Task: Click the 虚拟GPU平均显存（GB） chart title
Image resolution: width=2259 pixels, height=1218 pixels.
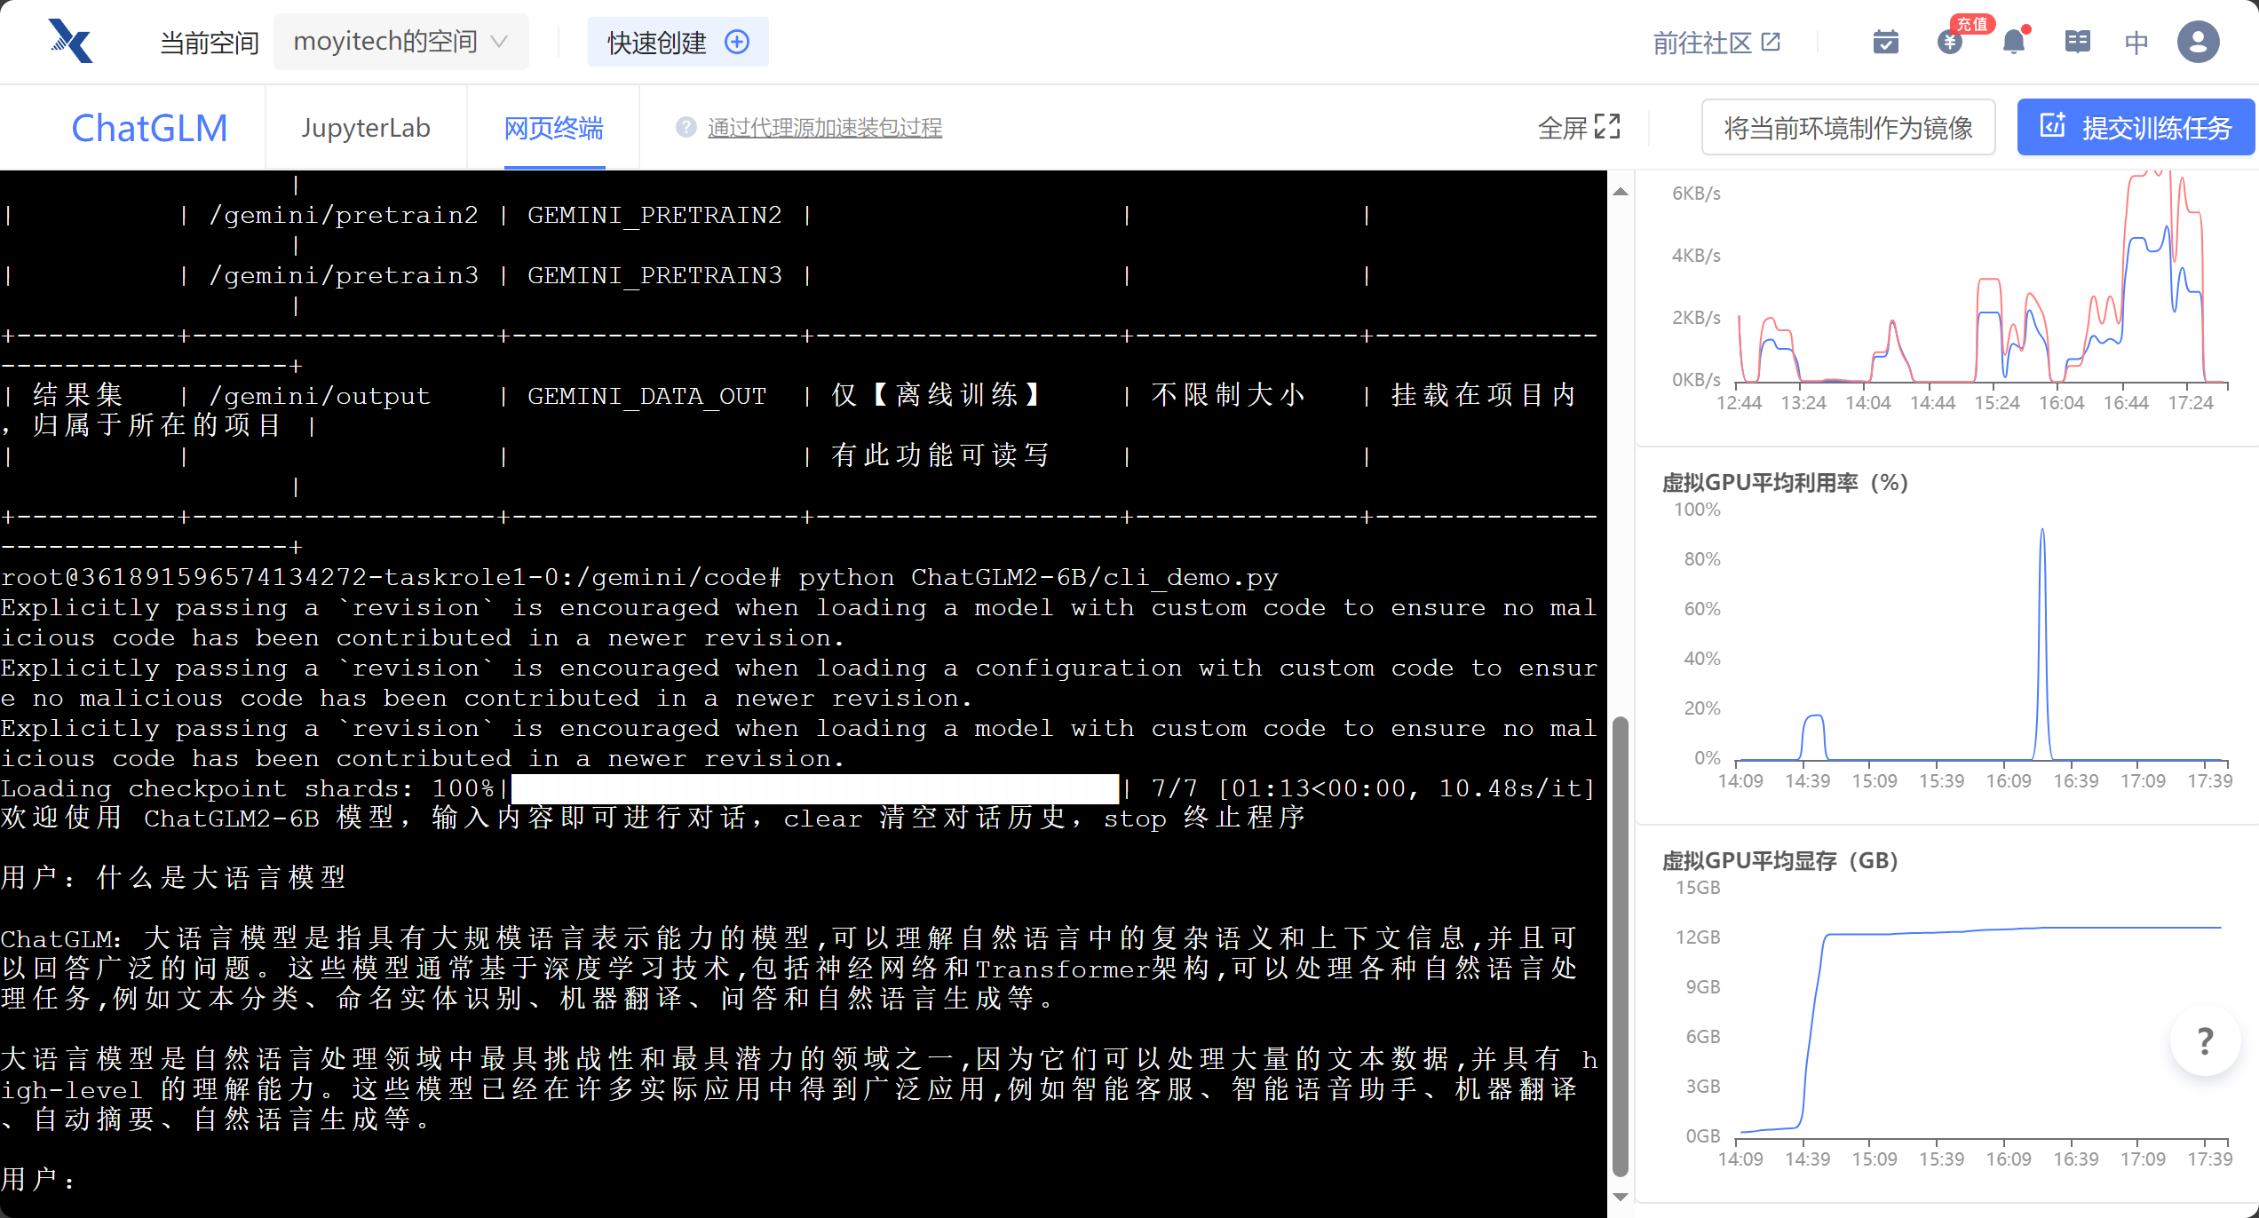Action: [x=1779, y=860]
